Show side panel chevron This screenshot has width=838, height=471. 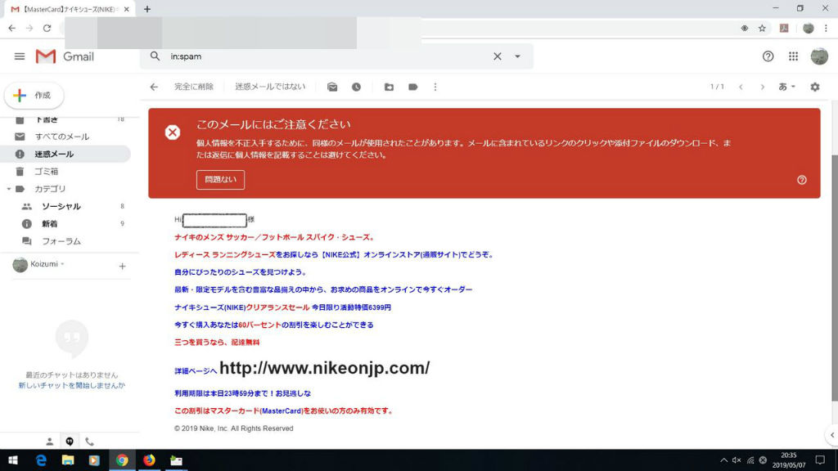831,435
